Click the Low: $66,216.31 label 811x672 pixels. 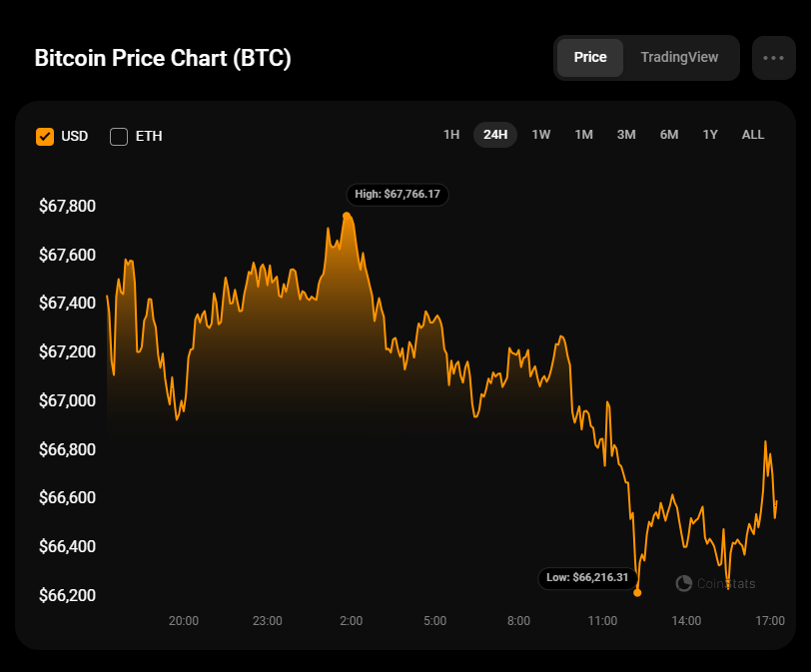pyautogui.click(x=587, y=577)
